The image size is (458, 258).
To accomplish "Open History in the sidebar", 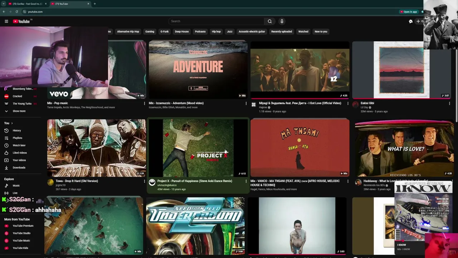I will click(17, 130).
